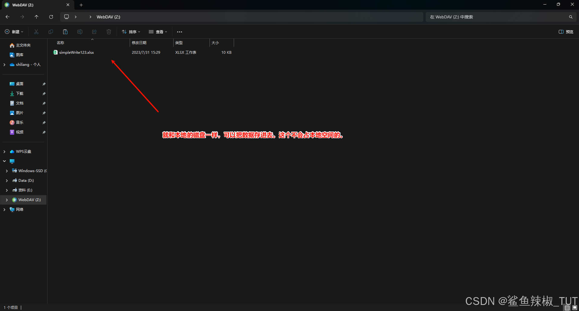Cut the selected file using toolbar
The width and height of the screenshot is (579, 311).
coord(36,32)
